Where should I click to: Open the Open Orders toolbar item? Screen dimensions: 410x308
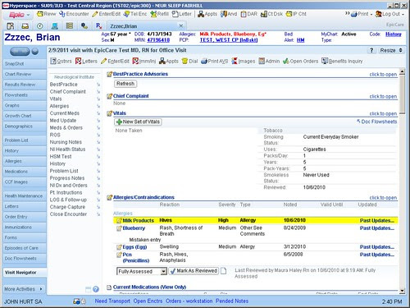click(300, 61)
